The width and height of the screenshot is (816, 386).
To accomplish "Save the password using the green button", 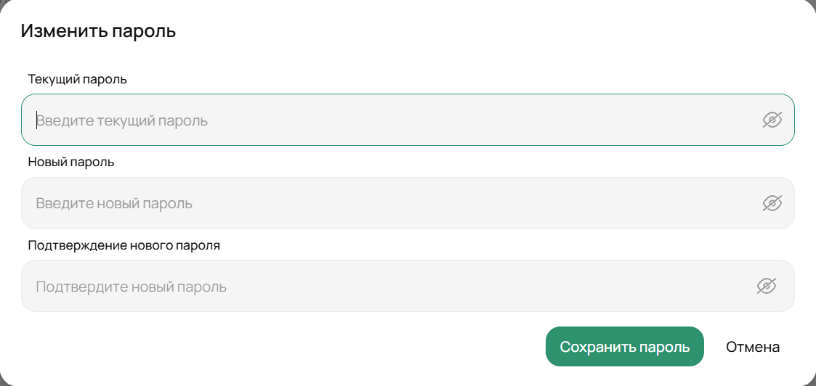I will 625,347.
